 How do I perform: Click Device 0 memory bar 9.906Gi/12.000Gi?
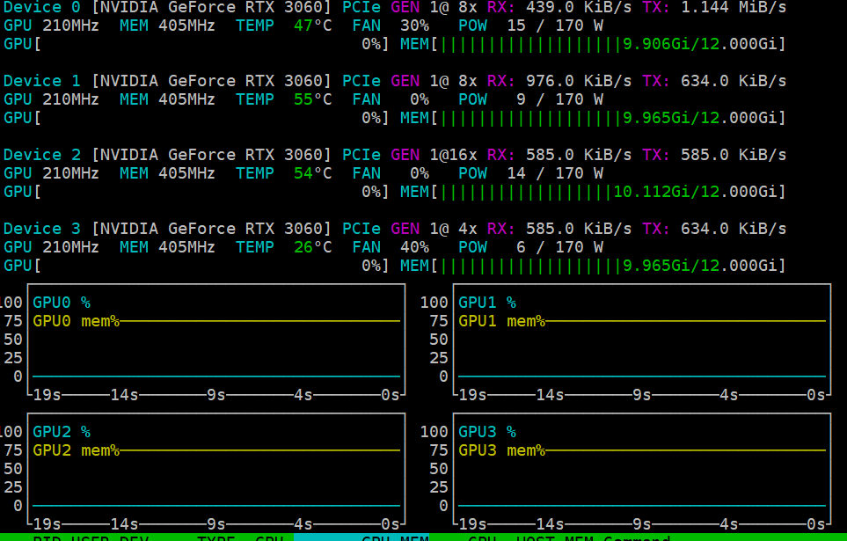tap(593, 44)
